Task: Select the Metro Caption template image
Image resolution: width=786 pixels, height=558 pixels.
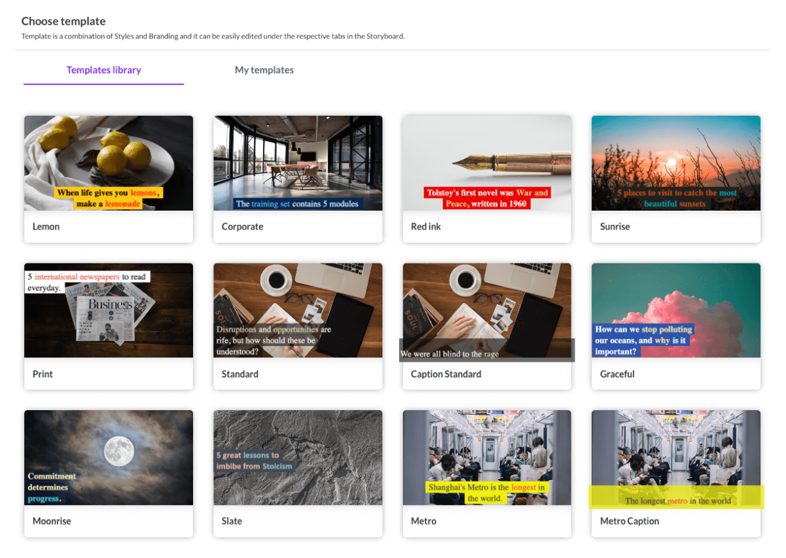Action: tap(676, 457)
